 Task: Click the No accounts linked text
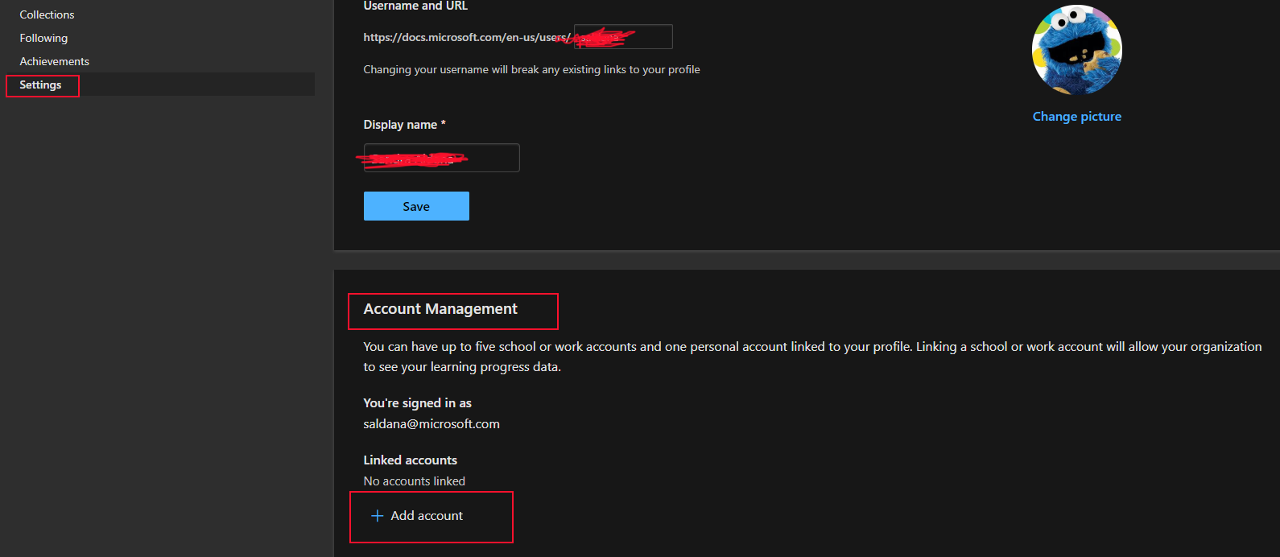pos(414,481)
